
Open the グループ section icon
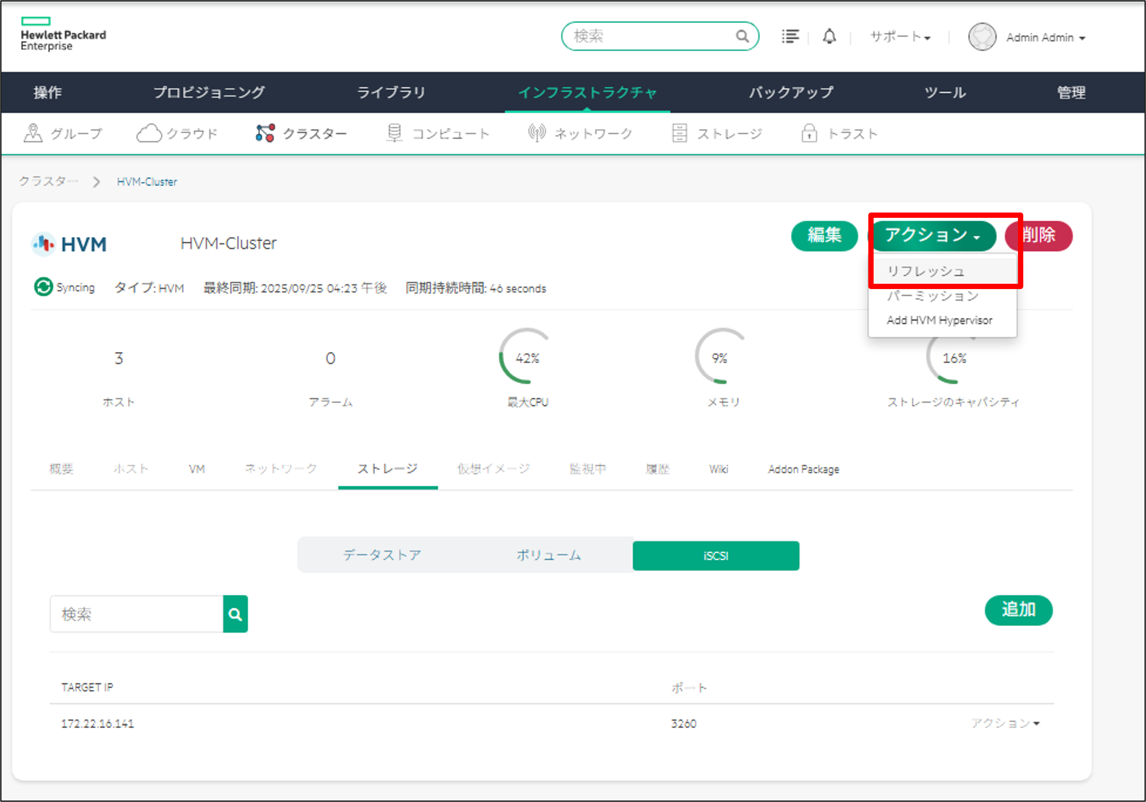pyautogui.click(x=33, y=132)
